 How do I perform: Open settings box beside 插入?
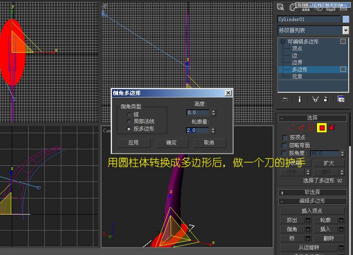(341, 229)
